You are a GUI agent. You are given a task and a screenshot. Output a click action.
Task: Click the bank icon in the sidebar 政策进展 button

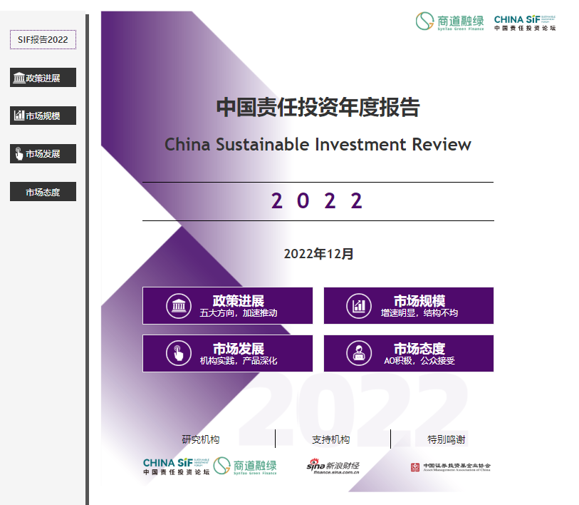(x=19, y=78)
